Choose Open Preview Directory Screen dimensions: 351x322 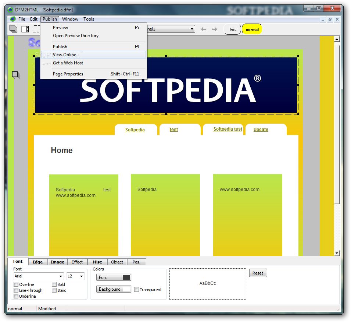94,36
